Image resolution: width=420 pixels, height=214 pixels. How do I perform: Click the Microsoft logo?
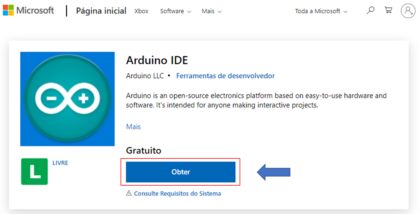tap(8, 10)
